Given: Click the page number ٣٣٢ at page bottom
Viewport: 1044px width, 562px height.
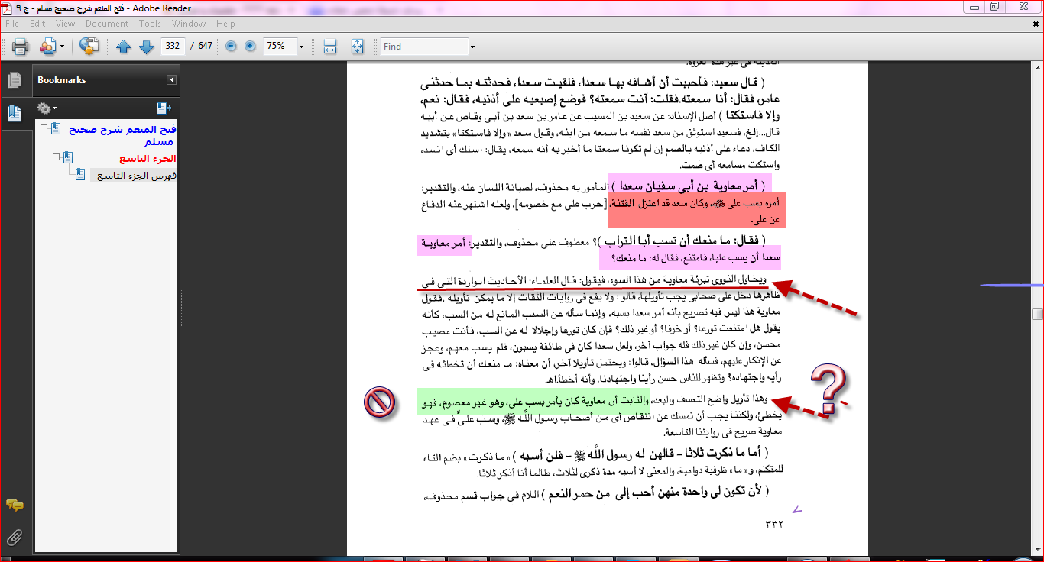Looking at the screenshot, I should pyautogui.click(x=774, y=523).
